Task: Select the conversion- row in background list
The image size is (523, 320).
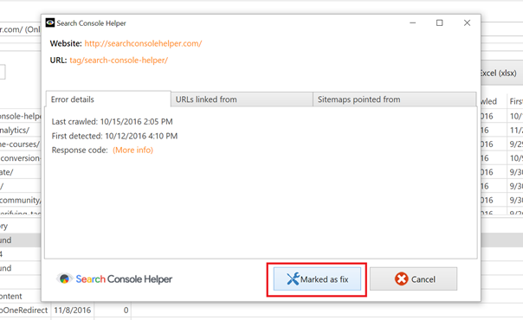Action: click(x=20, y=158)
